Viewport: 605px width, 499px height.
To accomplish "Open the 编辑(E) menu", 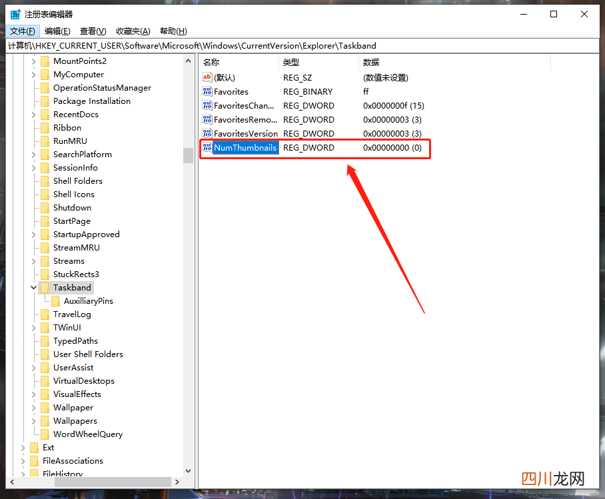I will (57, 31).
